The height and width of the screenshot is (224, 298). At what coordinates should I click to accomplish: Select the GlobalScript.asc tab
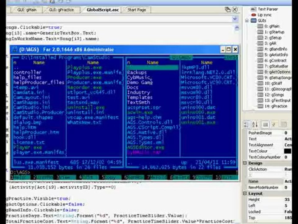(103, 10)
